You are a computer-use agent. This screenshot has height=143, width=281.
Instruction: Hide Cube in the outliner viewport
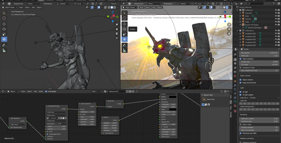point(276,22)
